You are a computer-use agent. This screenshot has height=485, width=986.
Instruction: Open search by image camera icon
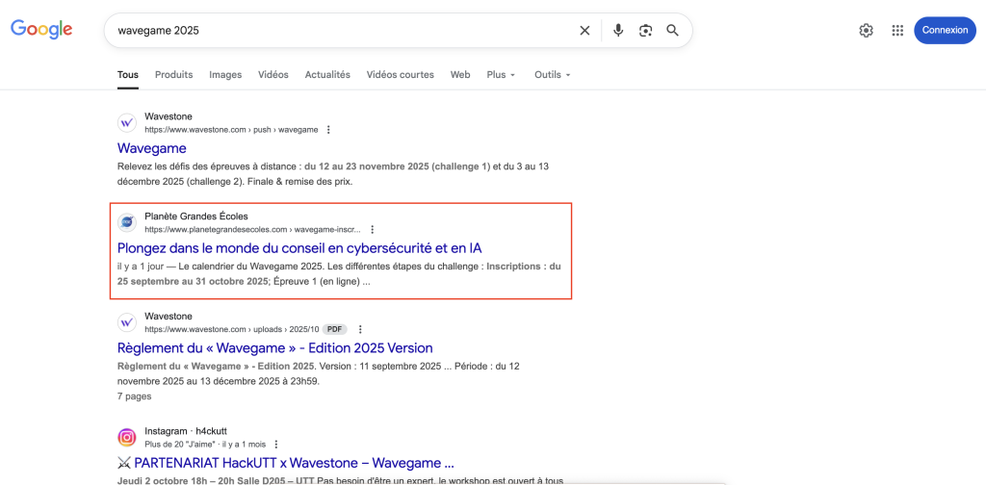coord(645,30)
